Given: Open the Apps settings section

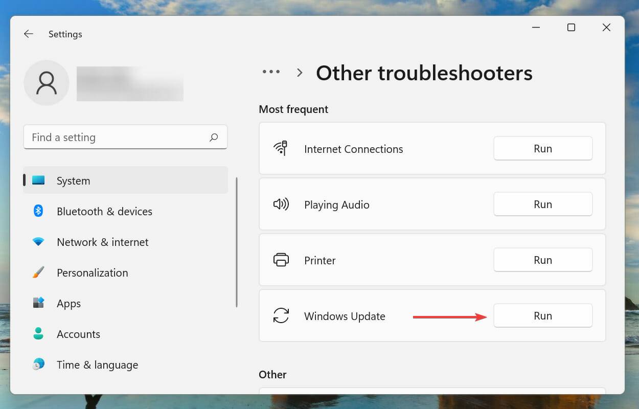Looking at the screenshot, I should pyautogui.click(x=69, y=303).
